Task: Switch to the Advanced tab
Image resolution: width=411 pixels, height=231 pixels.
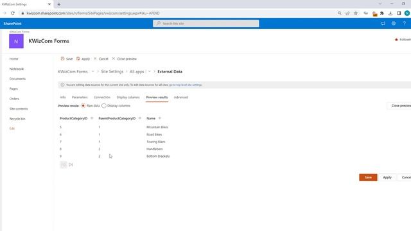Action: coord(181,97)
